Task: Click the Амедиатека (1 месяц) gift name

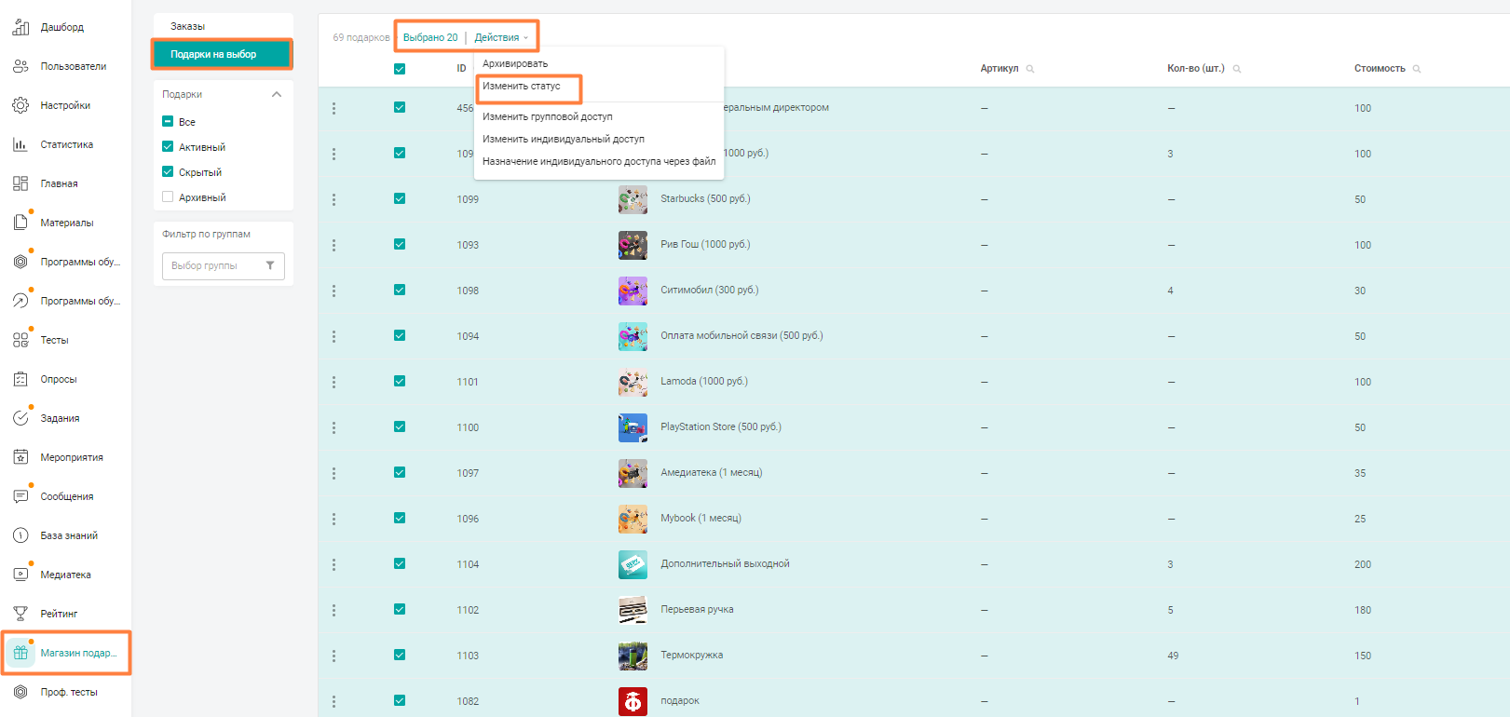Action: [x=712, y=472]
